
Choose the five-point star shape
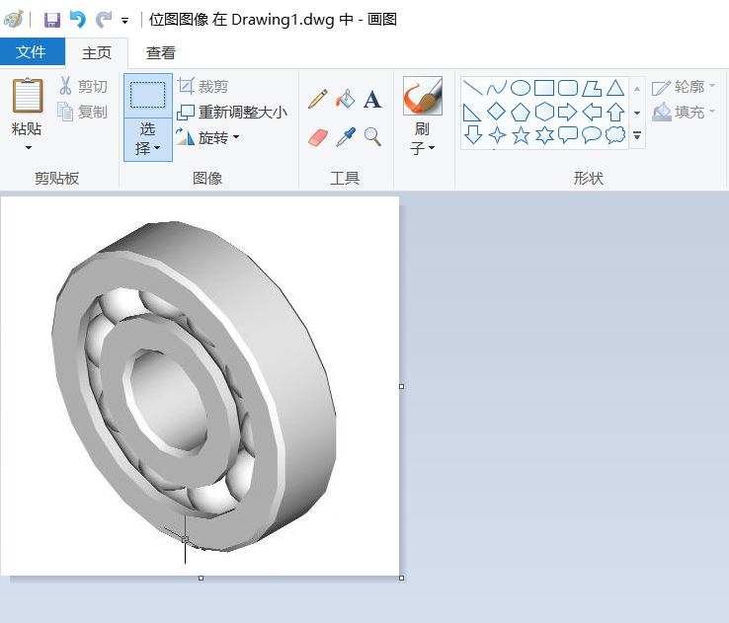click(521, 135)
